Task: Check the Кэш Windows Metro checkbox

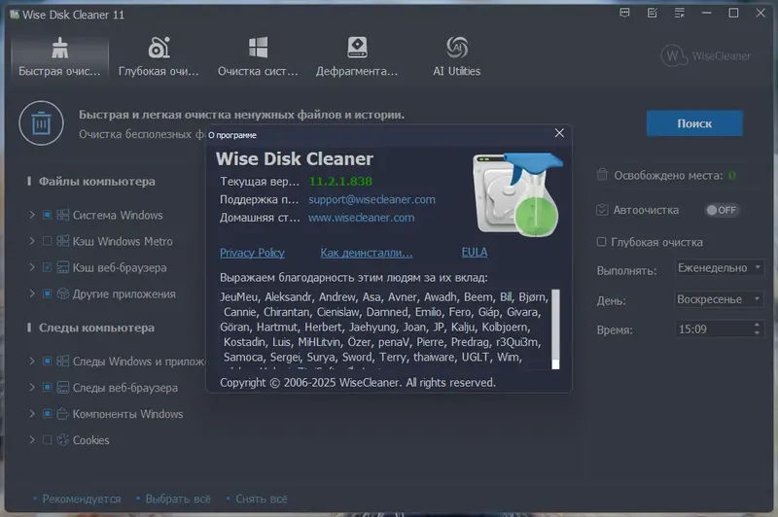Action: (x=47, y=241)
